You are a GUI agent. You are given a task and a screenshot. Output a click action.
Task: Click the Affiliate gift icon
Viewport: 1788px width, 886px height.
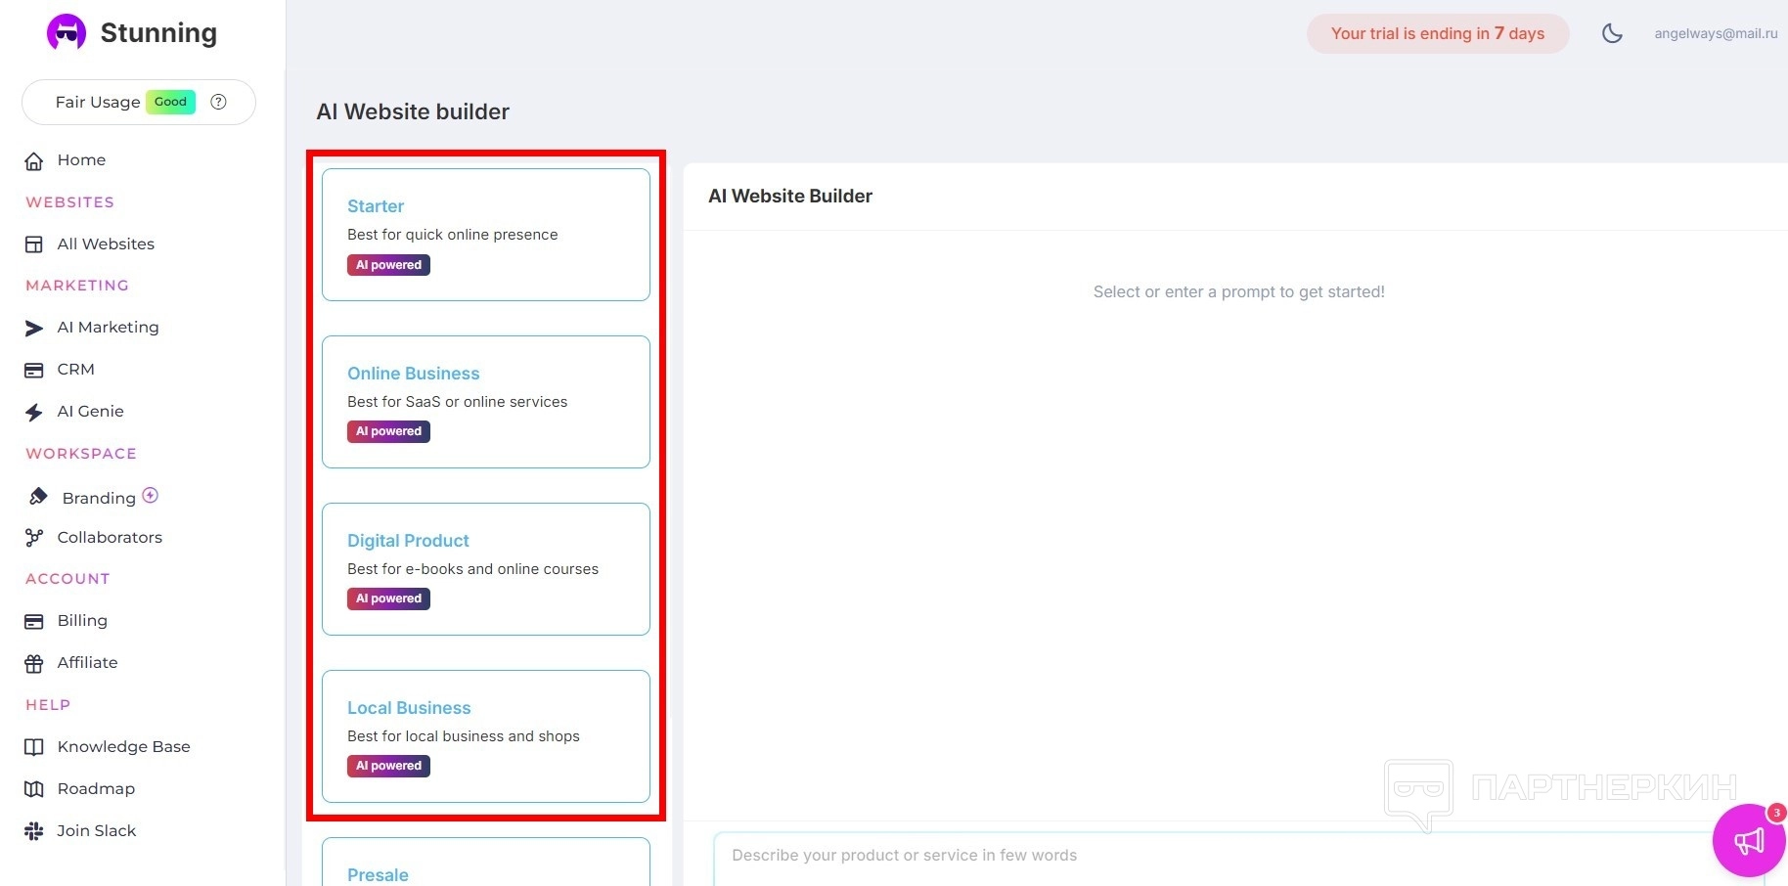(34, 663)
